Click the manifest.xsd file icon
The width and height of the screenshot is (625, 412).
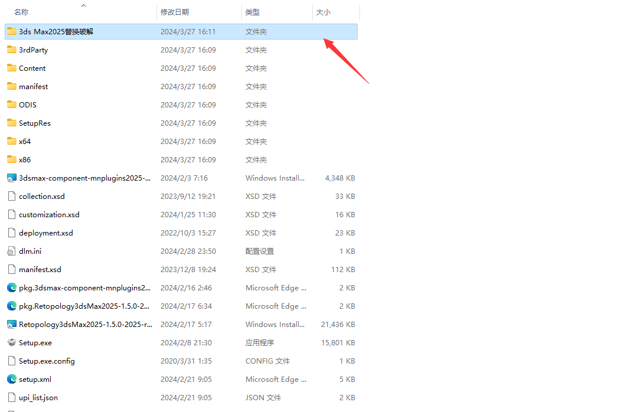12,270
